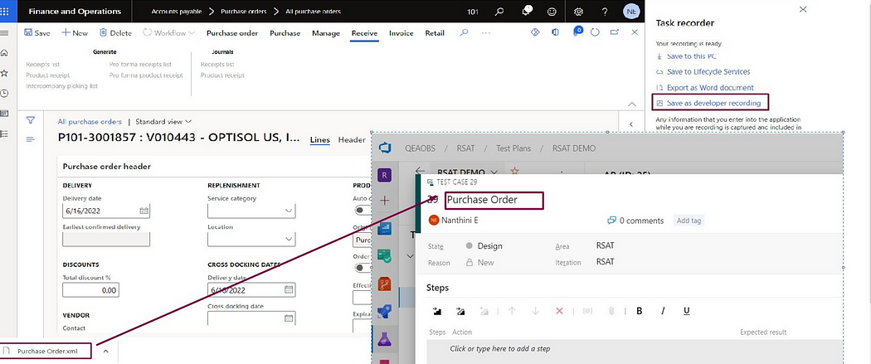Toggle bold formatting in Steps toolbar
Image resolution: width=871 pixels, height=364 pixels.
(640, 311)
